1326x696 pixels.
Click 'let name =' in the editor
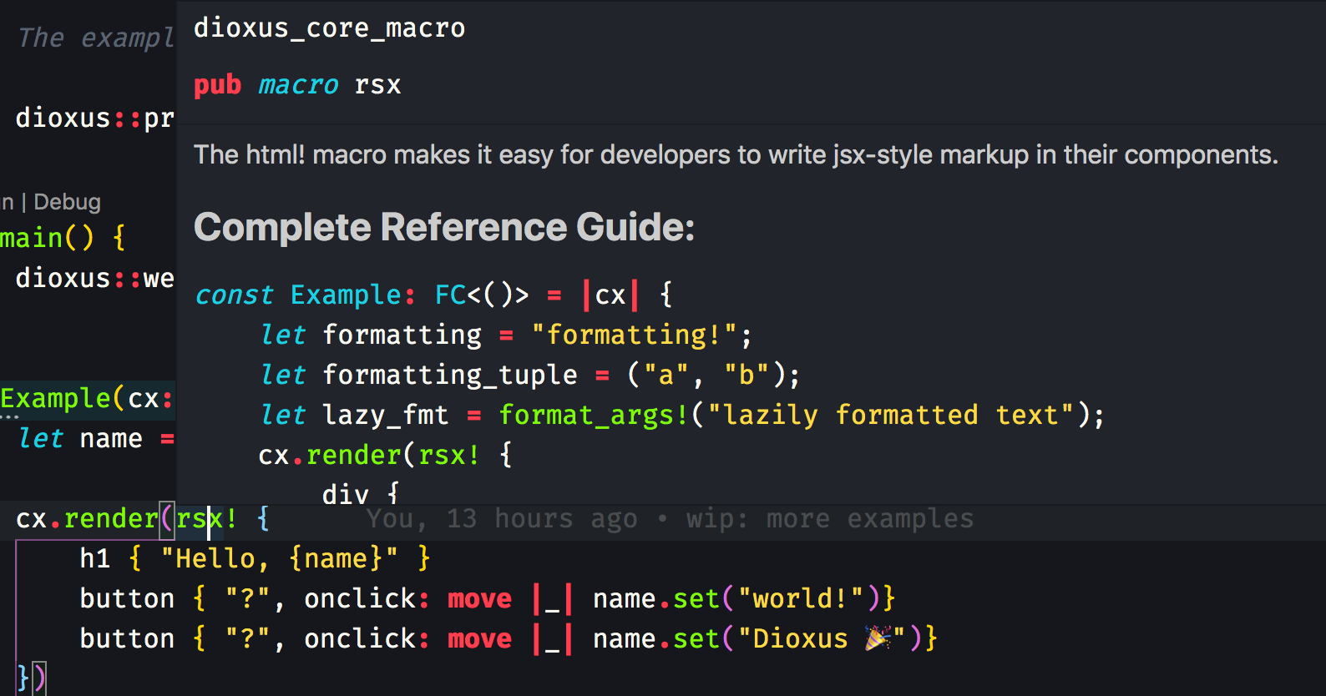95,438
